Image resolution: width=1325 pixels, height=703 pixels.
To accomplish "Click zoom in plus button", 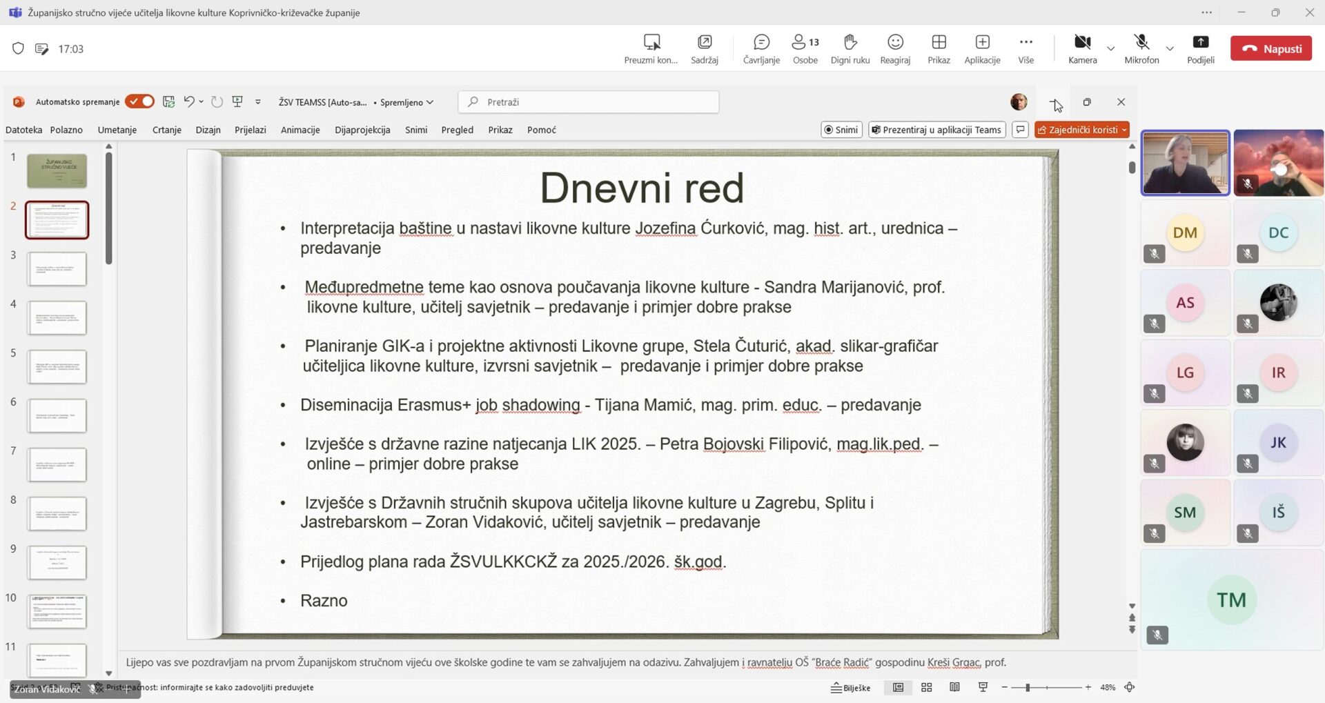I will [x=1088, y=687].
